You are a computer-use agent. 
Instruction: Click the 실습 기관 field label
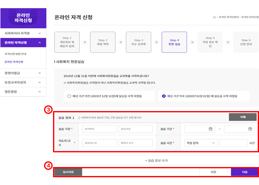click(x=64, y=129)
